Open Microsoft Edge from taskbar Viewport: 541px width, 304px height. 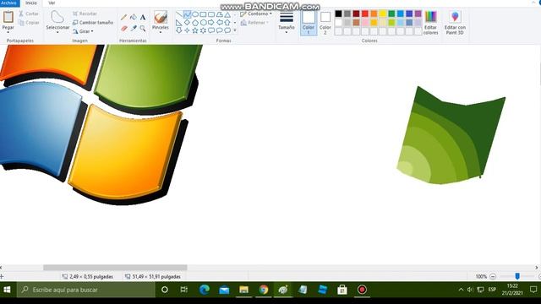tap(205, 290)
